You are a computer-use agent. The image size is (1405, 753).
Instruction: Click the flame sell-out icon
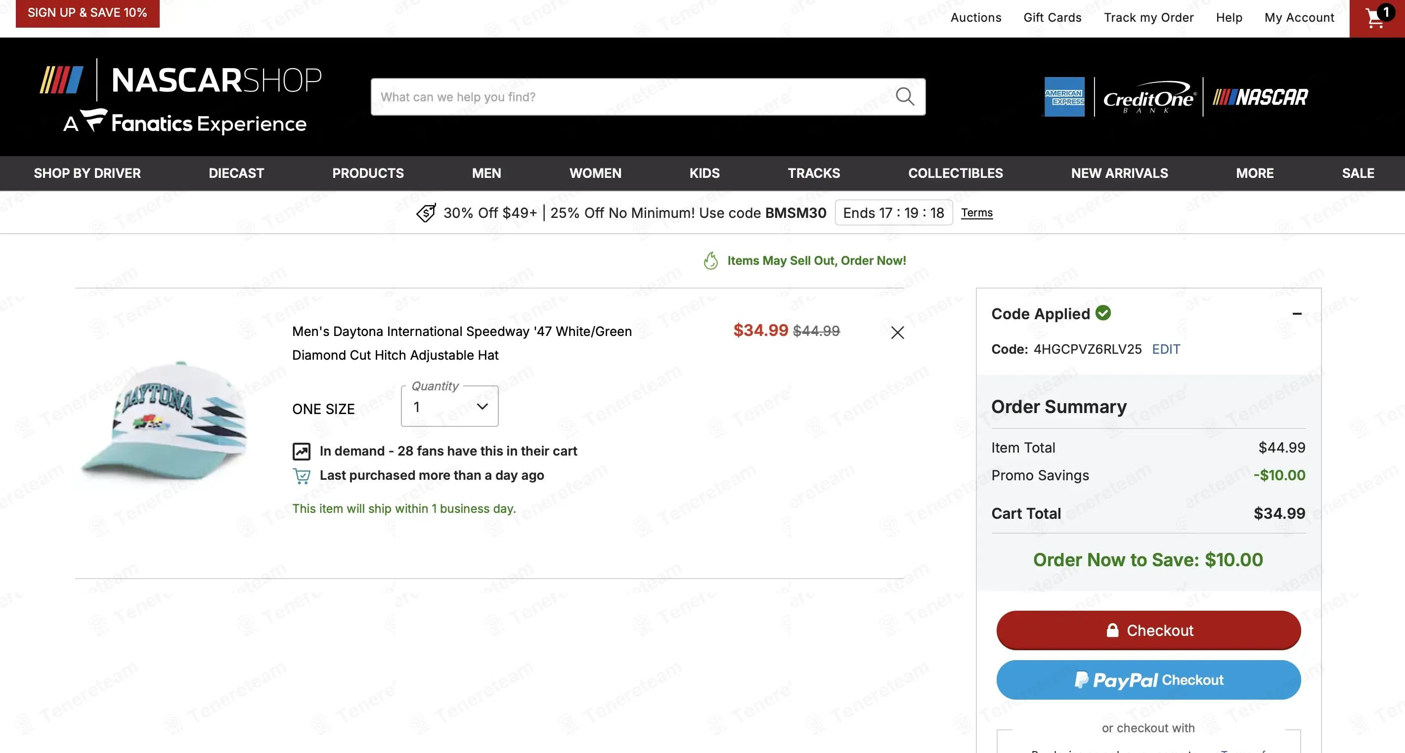click(710, 260)
